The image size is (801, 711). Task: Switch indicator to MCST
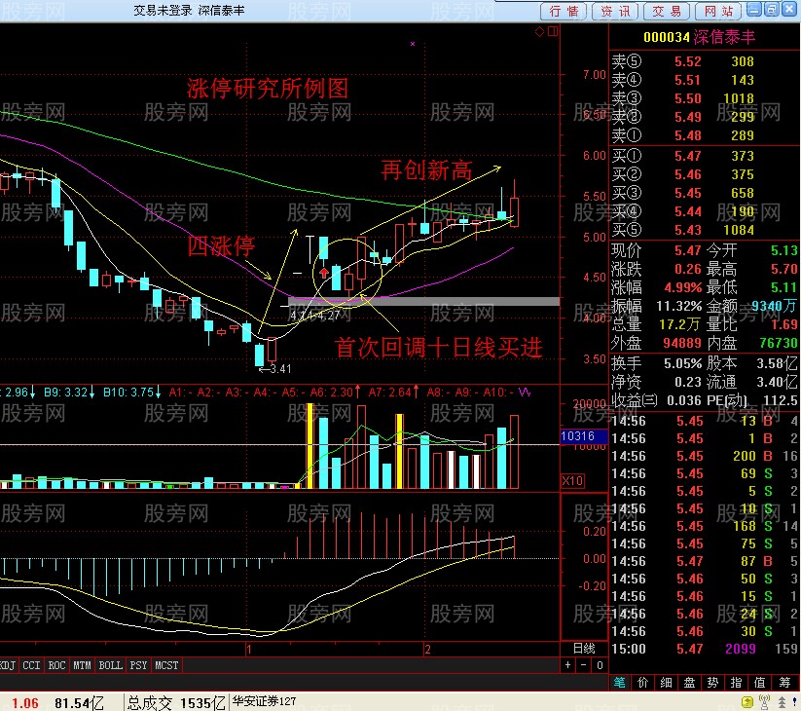click(x=166, y=665)
